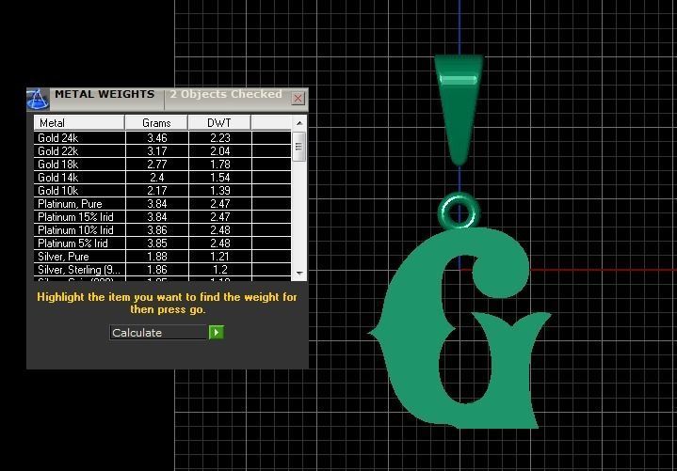Select the letter G pendant in viewport
Viewport: 677px width, 471px height.
(459, 328)
